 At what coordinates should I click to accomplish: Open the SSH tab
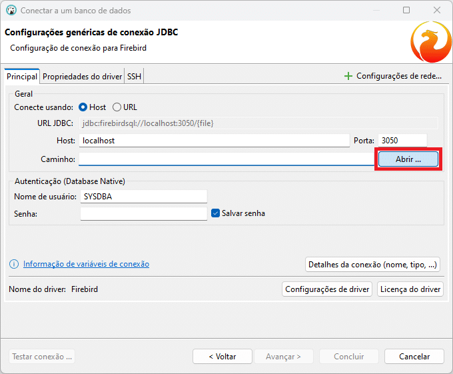tap(134, 77)
